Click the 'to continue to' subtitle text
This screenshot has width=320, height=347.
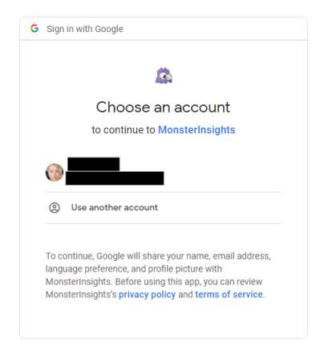point(124,130)
